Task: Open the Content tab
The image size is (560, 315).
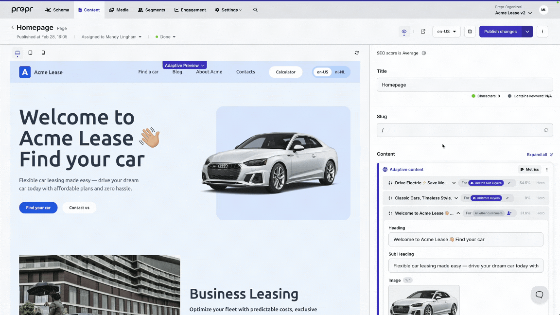Action: point(89,10)
